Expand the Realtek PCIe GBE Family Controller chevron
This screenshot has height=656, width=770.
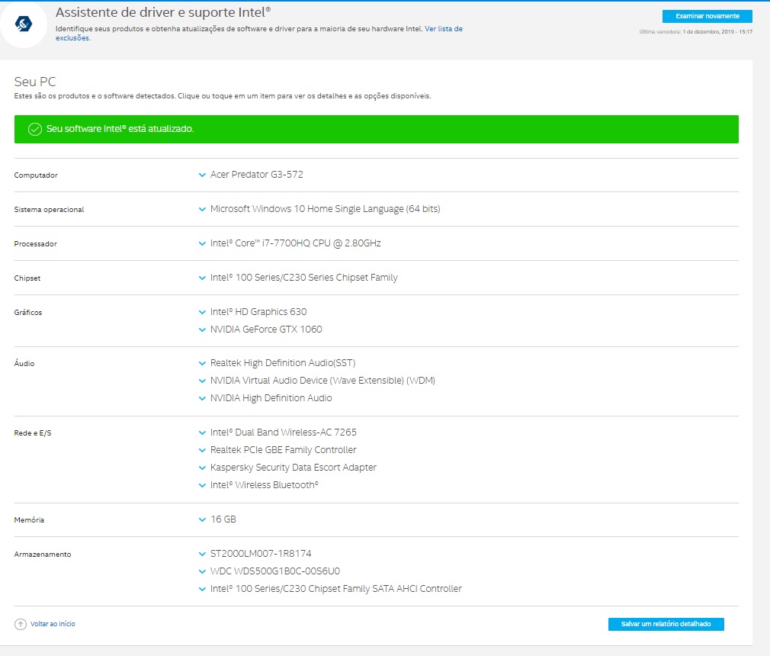click(202, 451)
